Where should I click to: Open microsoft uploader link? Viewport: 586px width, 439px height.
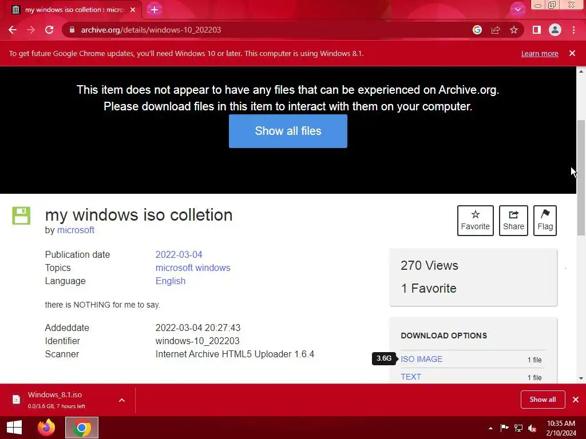point(76,230)
